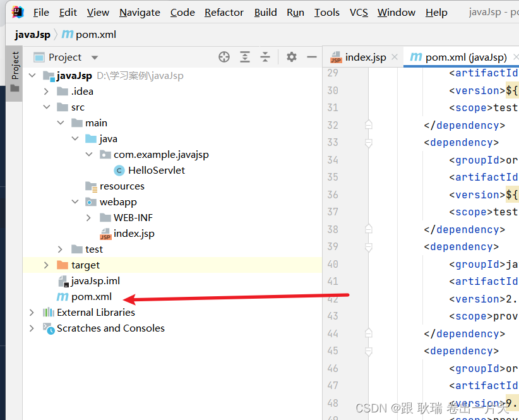Click the Maven icon beside pom.xml breadcrumb
The width and height of the screenshot is (519, 420).
(68, 33)
